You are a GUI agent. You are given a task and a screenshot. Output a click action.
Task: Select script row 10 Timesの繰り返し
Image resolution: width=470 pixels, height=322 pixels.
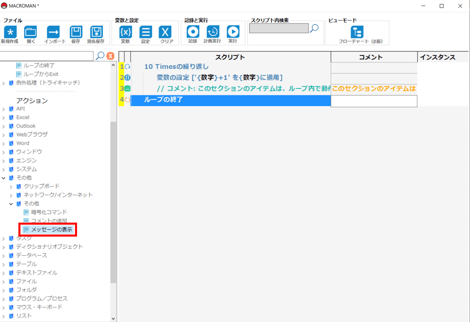(x=176, y=67)
